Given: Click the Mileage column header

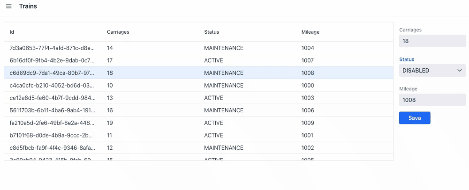Looking at the screenshot, I should point(310,32).
